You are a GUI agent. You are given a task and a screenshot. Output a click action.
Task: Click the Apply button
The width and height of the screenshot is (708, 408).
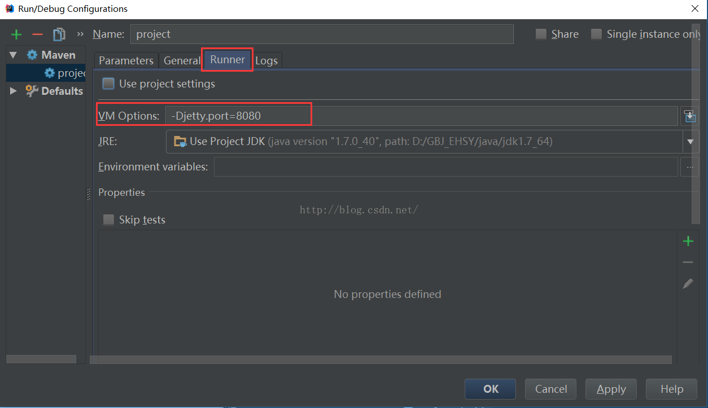(x=611, y=389)
